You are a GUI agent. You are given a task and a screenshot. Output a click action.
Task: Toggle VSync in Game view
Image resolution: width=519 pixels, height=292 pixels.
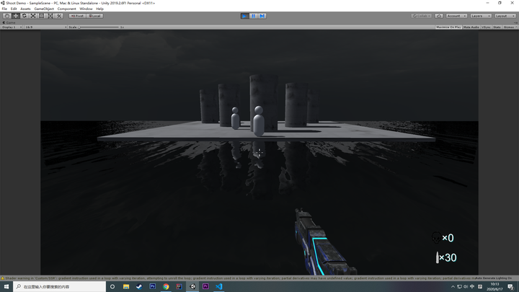point(487,27)
